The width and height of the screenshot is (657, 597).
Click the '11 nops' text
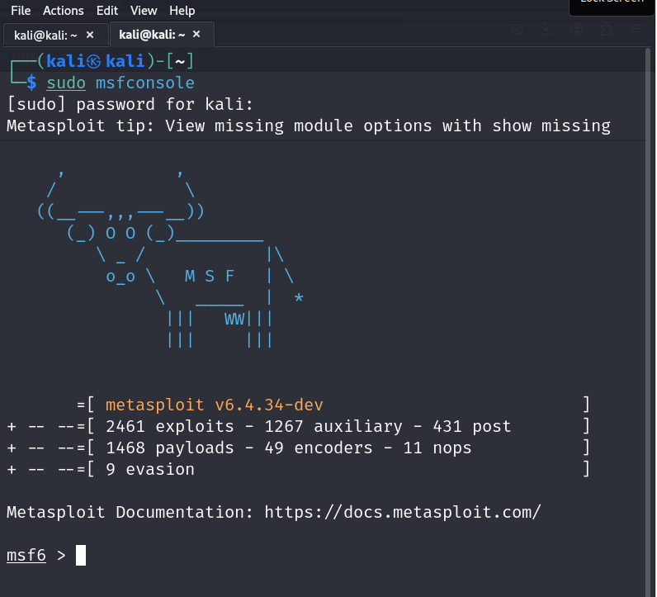[x=437, y=448]
